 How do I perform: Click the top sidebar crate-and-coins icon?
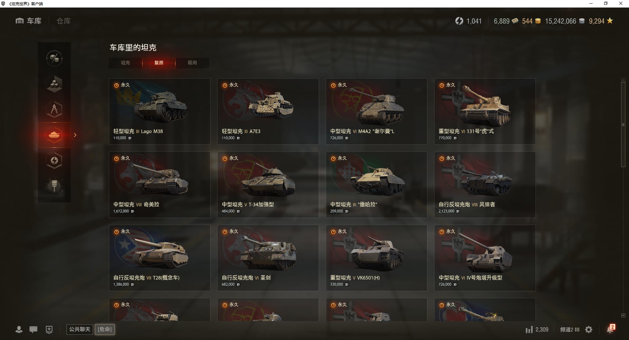coord(54,59)
